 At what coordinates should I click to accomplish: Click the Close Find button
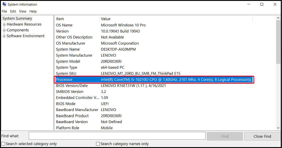point(262,136)
